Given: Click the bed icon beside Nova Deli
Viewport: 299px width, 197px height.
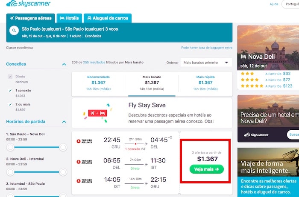Looking at the screenshot, I should click(x=243, y=57).
